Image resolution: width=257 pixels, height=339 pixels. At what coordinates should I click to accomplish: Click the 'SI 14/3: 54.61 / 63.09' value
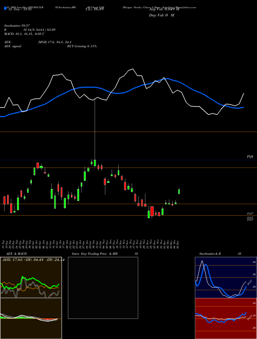pyautogui.click(x=40, y=30)
